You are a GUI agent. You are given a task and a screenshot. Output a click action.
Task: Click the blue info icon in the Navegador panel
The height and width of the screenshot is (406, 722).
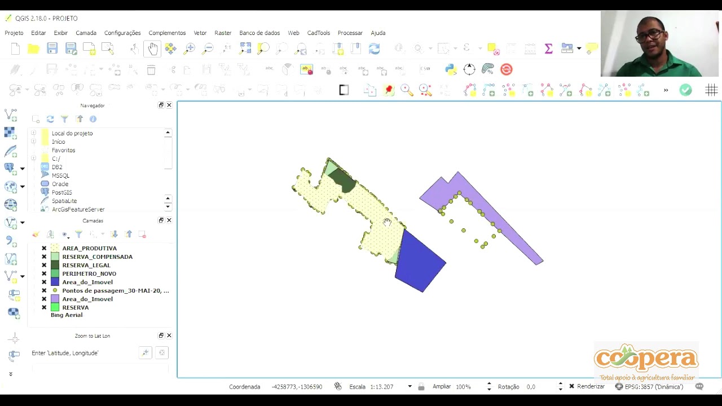tap(93, 119)
